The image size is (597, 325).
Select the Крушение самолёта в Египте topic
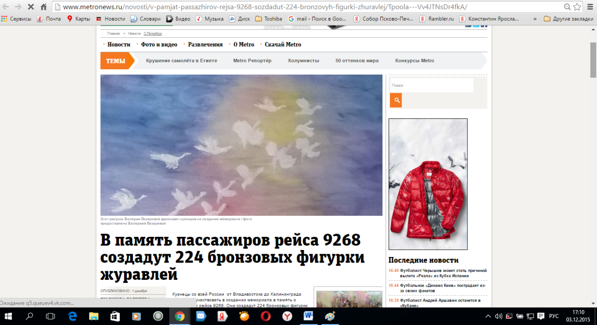[x=181, y=61]
